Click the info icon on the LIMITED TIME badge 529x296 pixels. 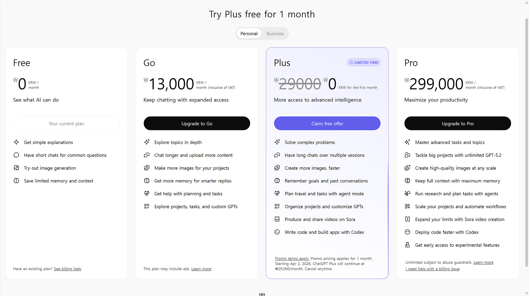pyautogui.click(x=351, y=62)
